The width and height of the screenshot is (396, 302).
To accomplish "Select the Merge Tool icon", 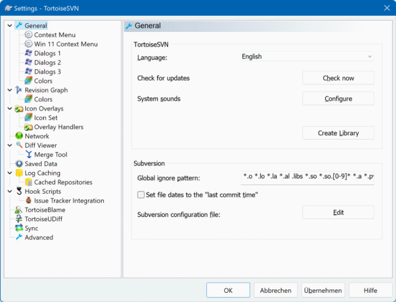I will [28, 154].
